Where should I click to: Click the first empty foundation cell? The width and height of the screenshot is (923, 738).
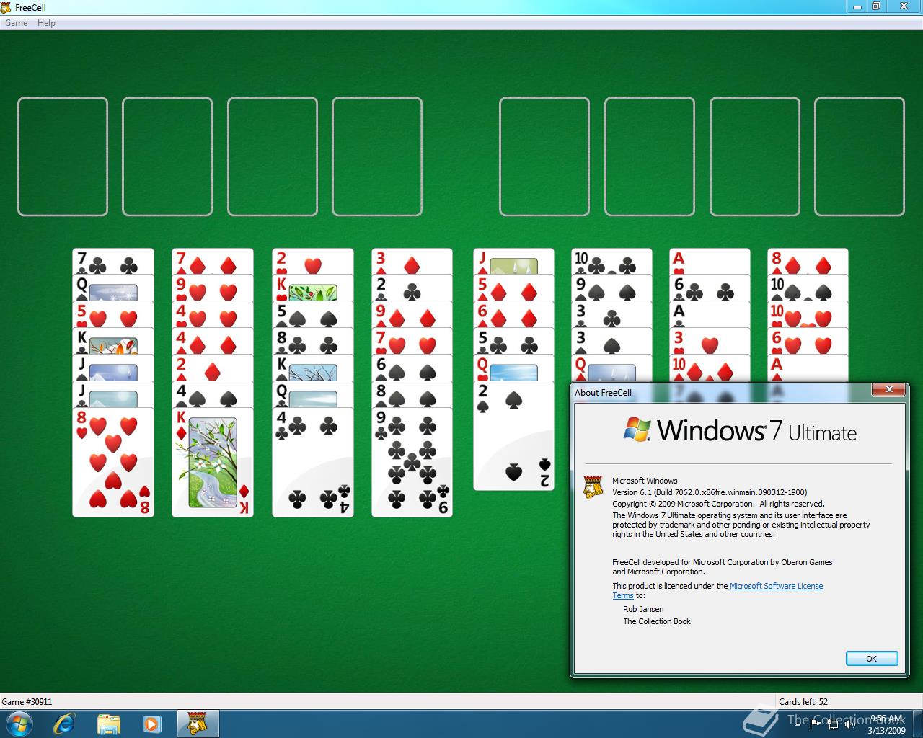click(x=544, y=156)
